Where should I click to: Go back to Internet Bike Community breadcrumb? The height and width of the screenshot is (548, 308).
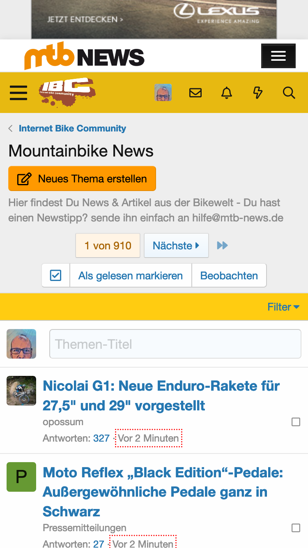(72, 128)
